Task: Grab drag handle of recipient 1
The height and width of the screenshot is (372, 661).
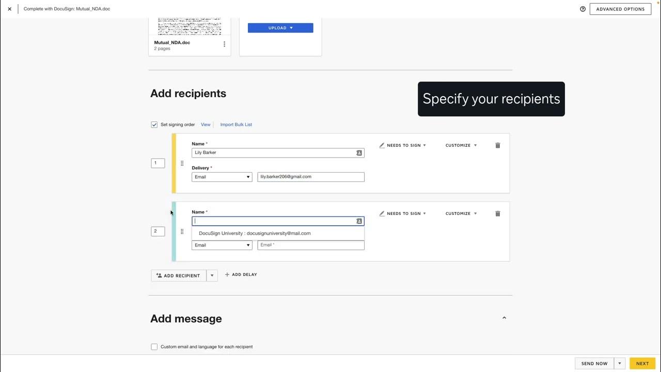Action: 182,163
